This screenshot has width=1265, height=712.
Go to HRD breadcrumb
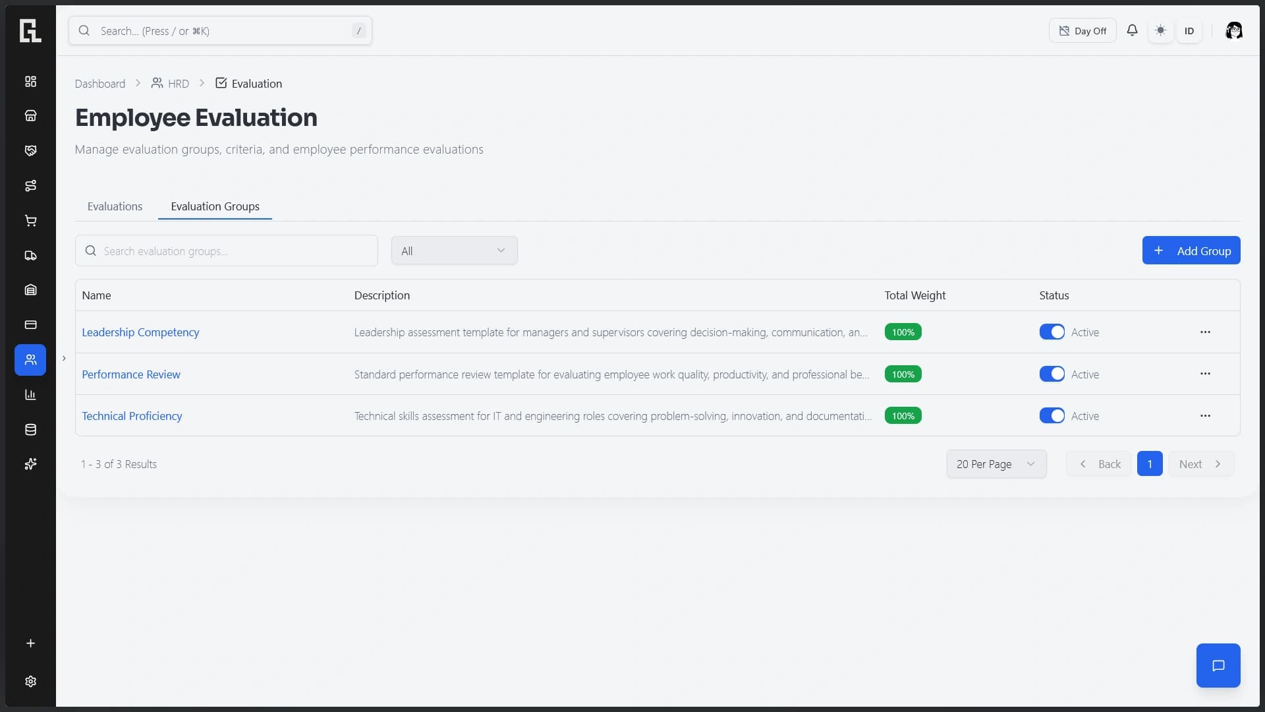[x=170, y=83]
